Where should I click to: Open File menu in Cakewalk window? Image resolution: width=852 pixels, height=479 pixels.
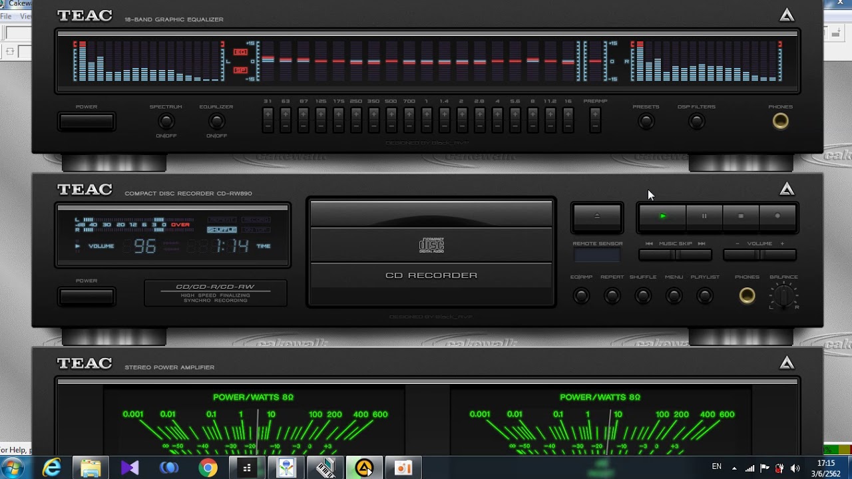tap(6, 16)
